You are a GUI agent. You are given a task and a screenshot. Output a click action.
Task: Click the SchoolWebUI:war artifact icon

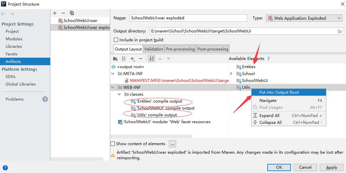(x=60, y=21)
